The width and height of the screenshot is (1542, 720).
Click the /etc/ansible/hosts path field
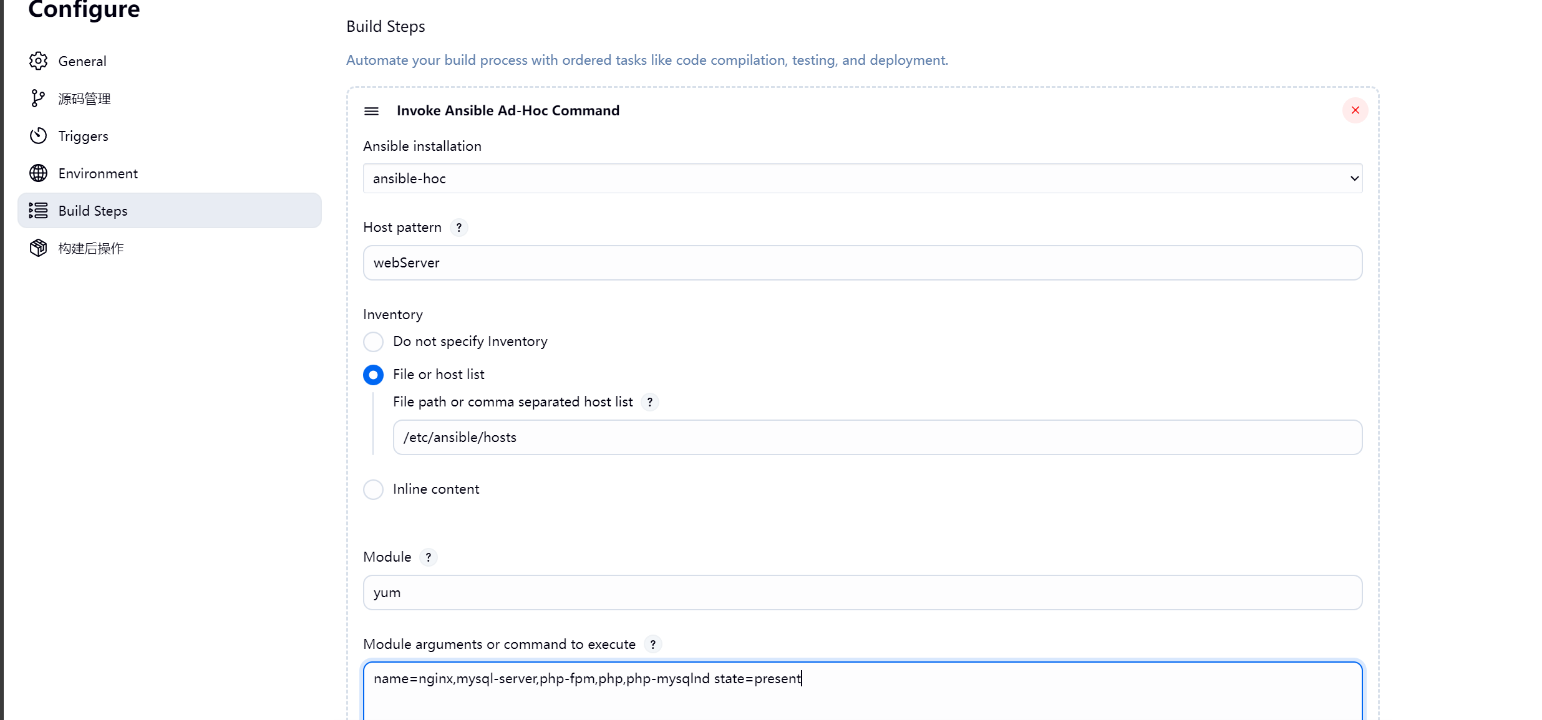(x=878, y=437)
